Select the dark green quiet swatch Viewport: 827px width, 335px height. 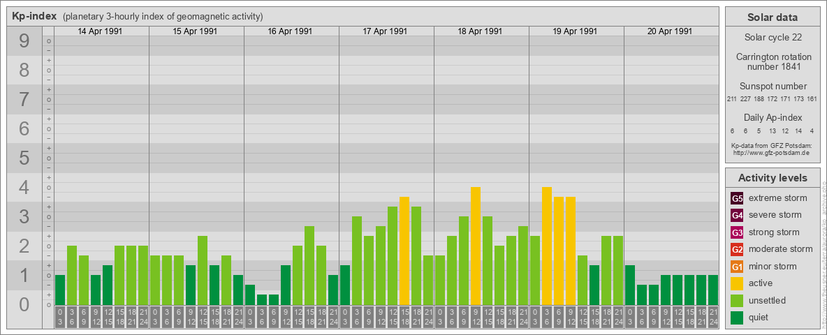tap(737, 318)
